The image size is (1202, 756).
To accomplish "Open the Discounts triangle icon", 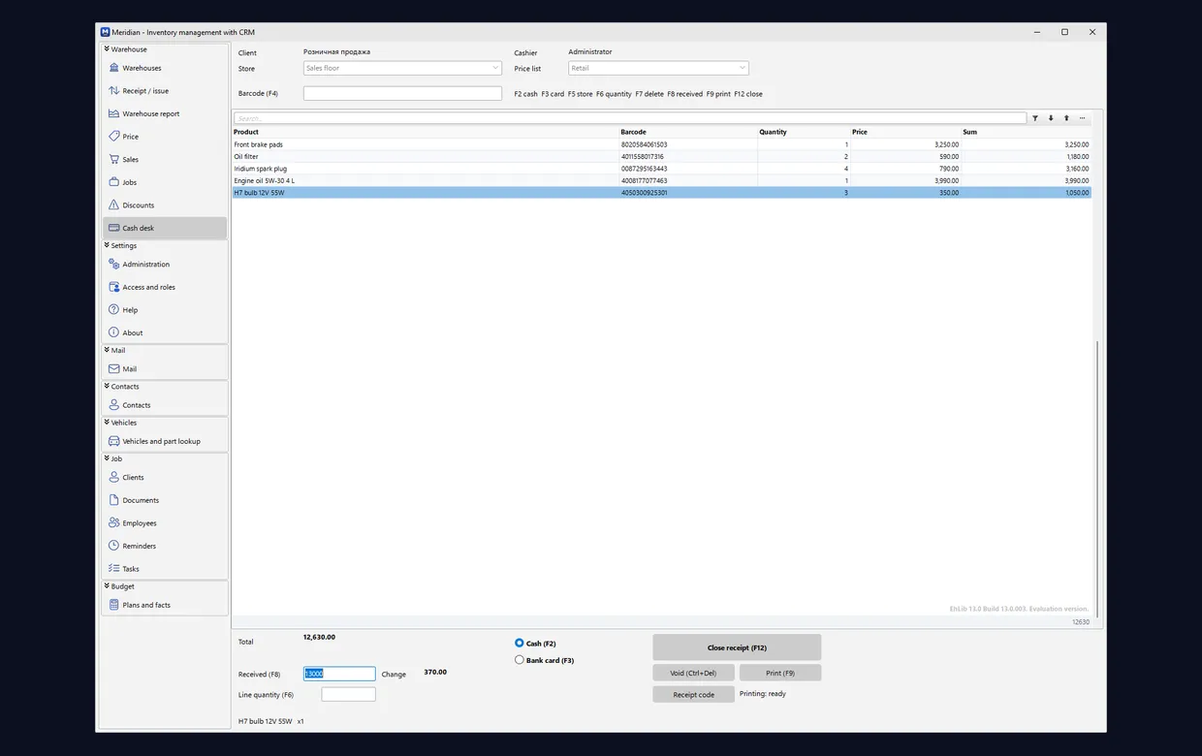I will tap(114, 205).
